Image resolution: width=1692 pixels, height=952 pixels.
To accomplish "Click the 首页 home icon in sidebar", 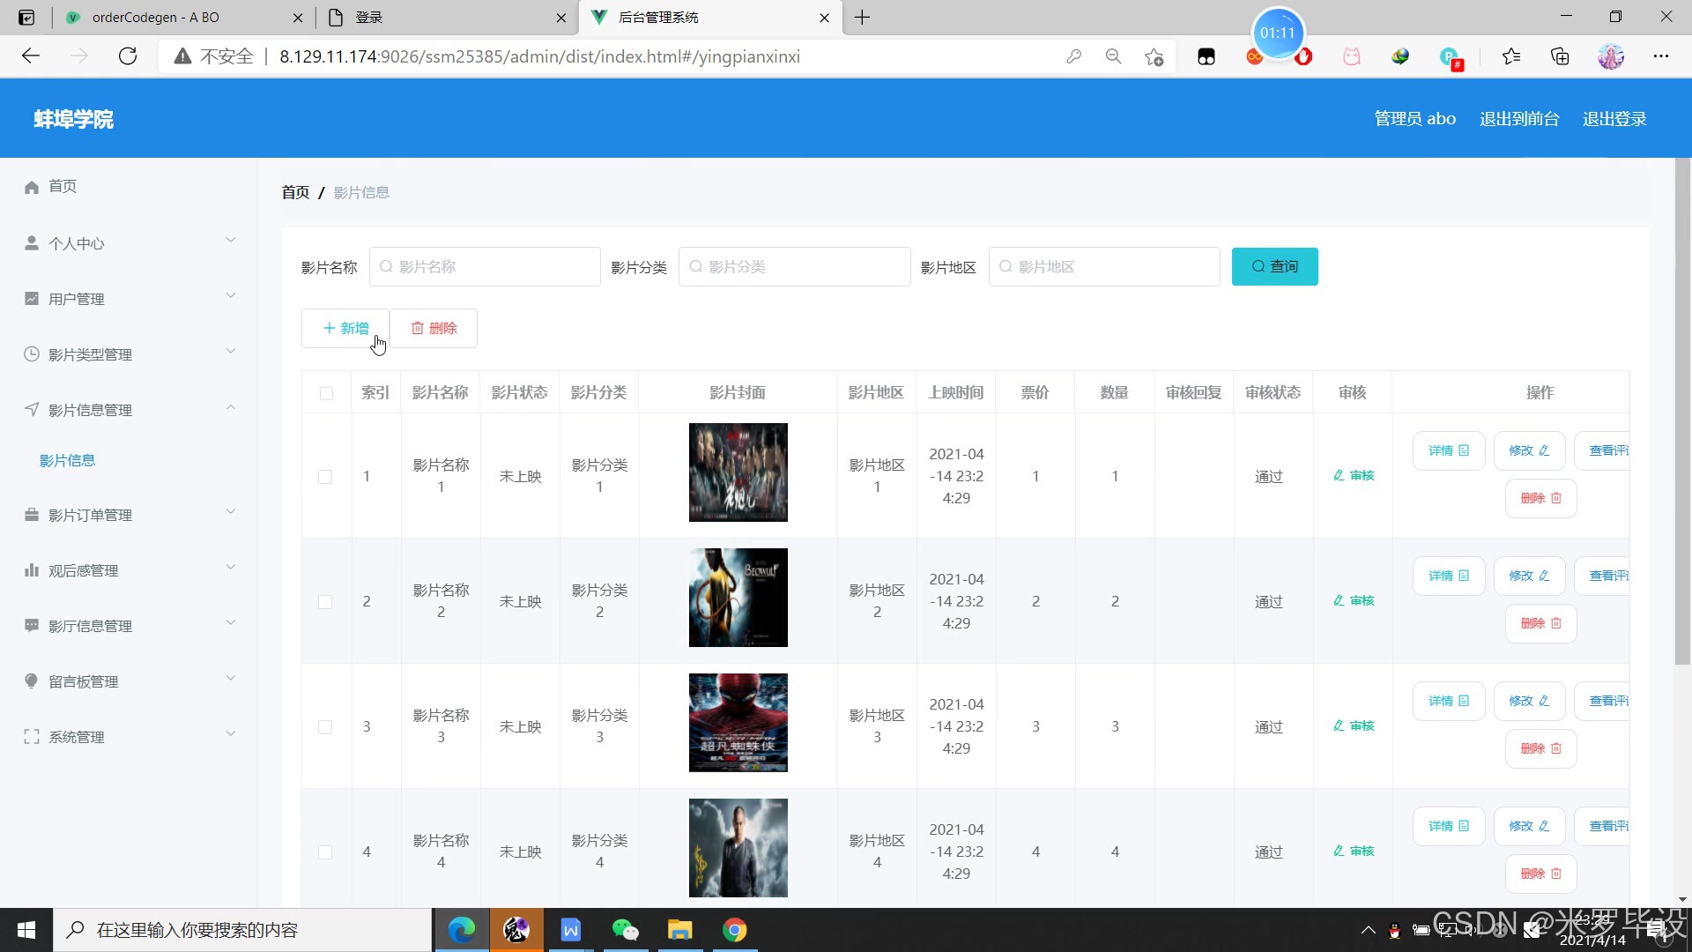I will (x=32, y=187).
